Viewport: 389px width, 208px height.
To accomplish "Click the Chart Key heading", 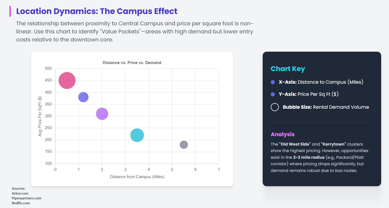I will coord(288,69).
